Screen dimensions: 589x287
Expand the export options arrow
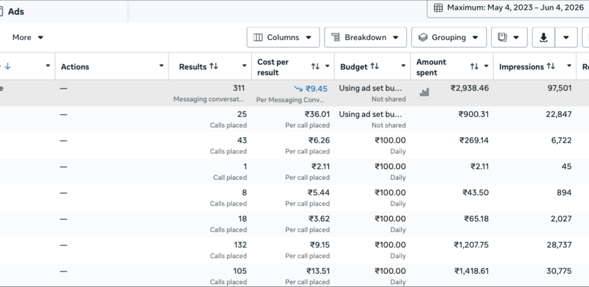566,38
